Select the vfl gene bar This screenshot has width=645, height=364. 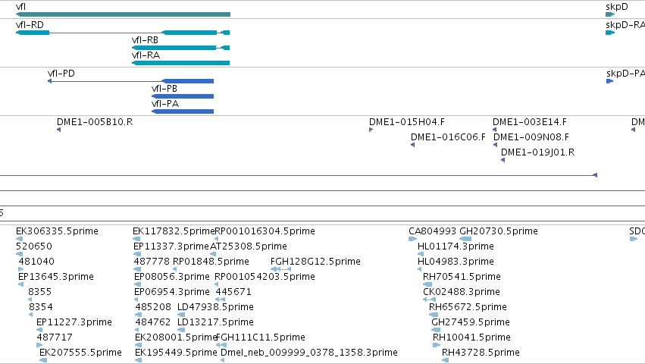(123, 14)
